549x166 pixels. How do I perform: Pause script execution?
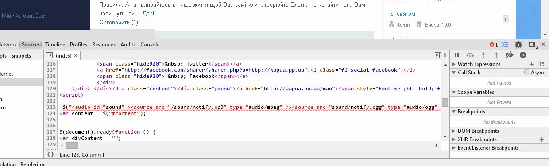(456, 55)
